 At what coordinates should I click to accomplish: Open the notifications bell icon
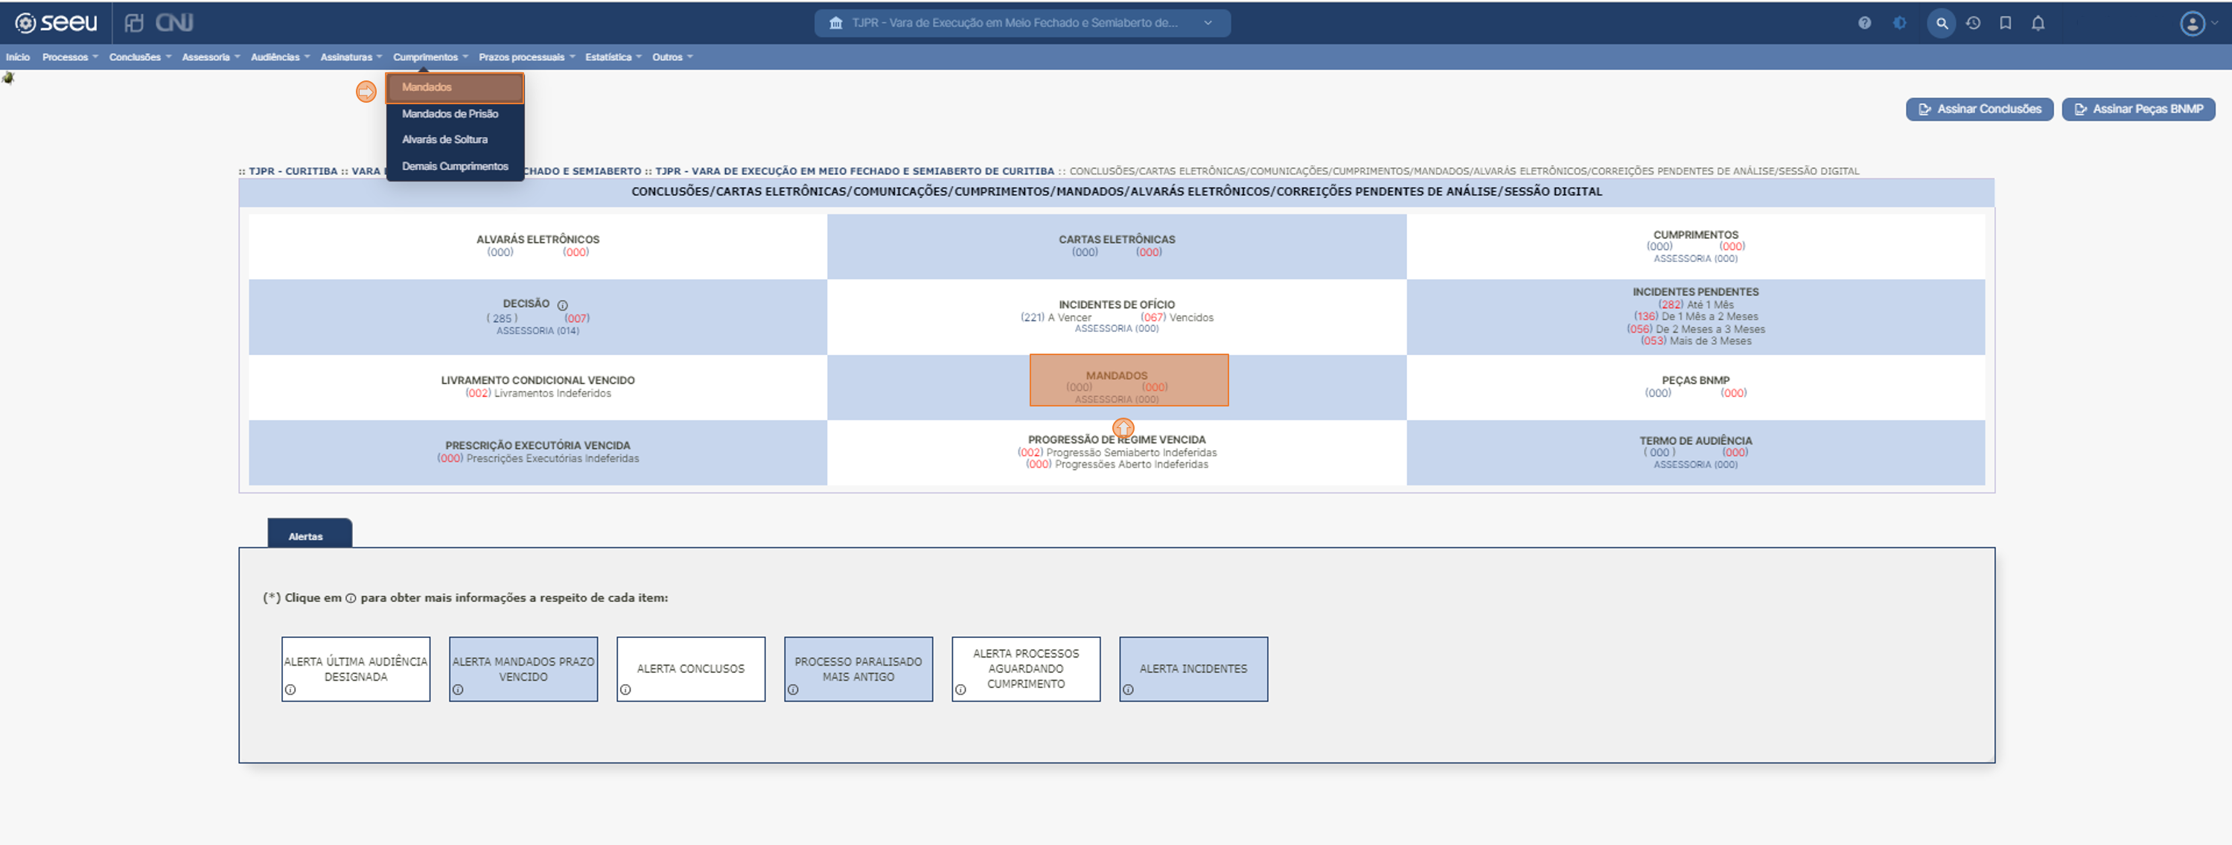[x=2038, y=23]
